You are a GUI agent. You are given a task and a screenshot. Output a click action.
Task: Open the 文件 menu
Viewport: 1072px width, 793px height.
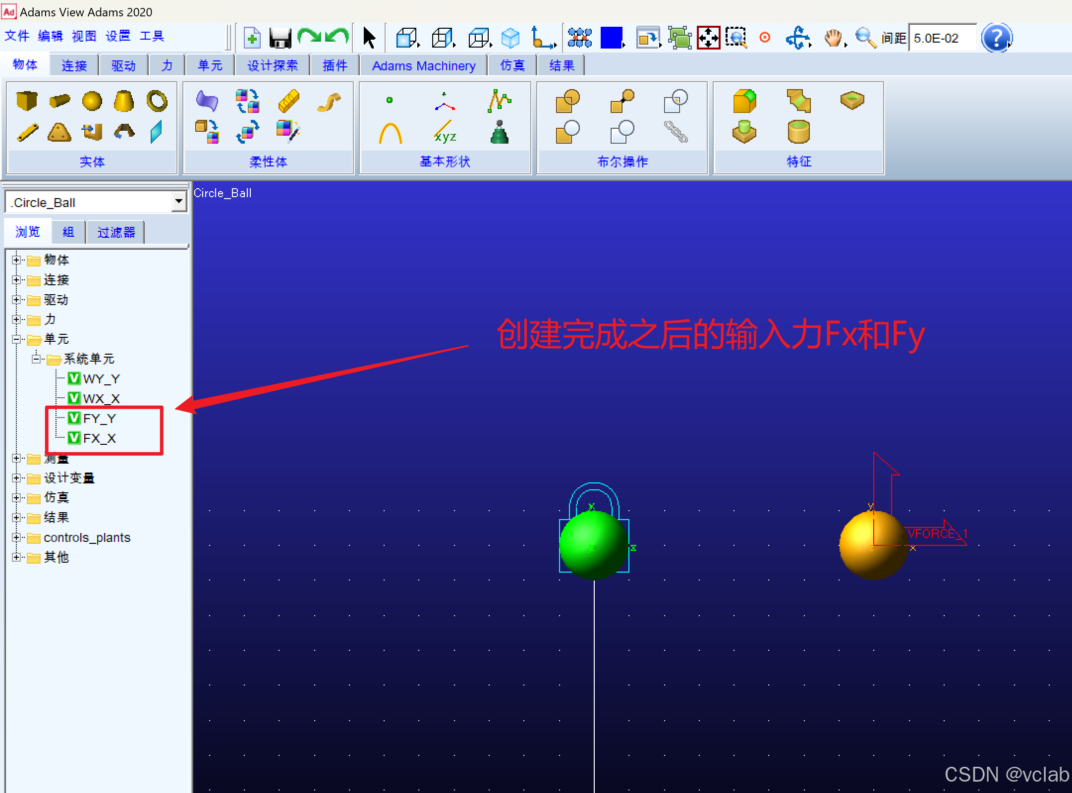point(17,36)
